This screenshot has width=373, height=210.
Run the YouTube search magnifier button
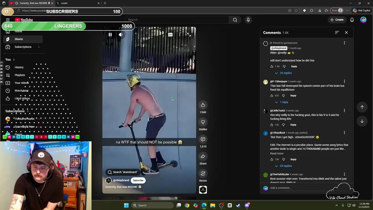235,20
